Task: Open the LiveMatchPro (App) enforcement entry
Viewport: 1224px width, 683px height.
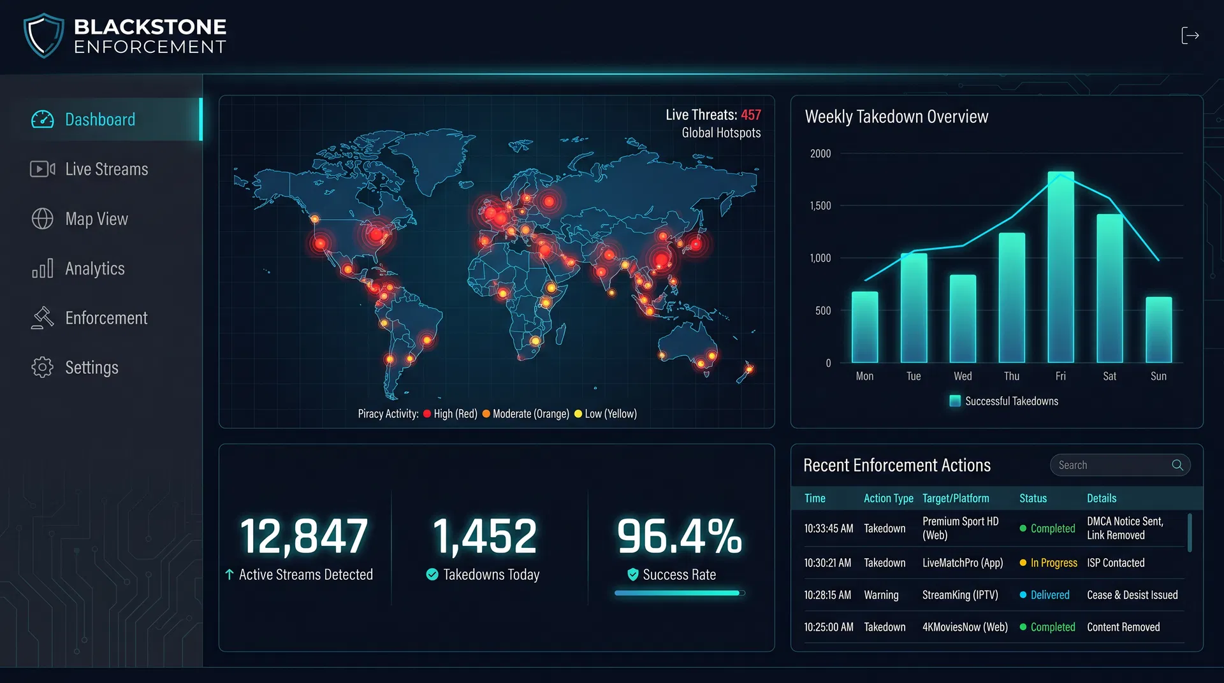Action: click(963, 563)
